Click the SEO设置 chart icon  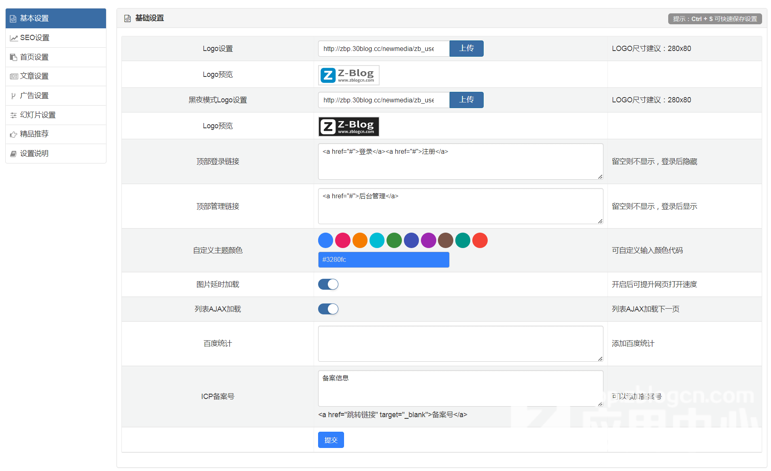pos(14,38)
